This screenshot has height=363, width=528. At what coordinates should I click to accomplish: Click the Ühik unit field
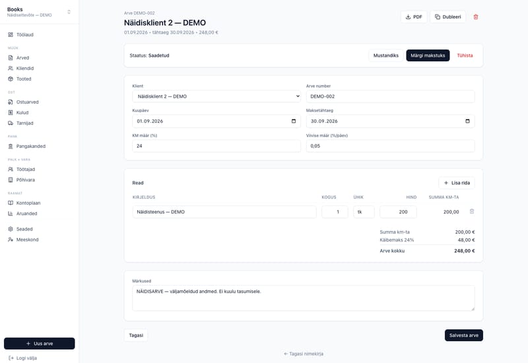point(364,212)
